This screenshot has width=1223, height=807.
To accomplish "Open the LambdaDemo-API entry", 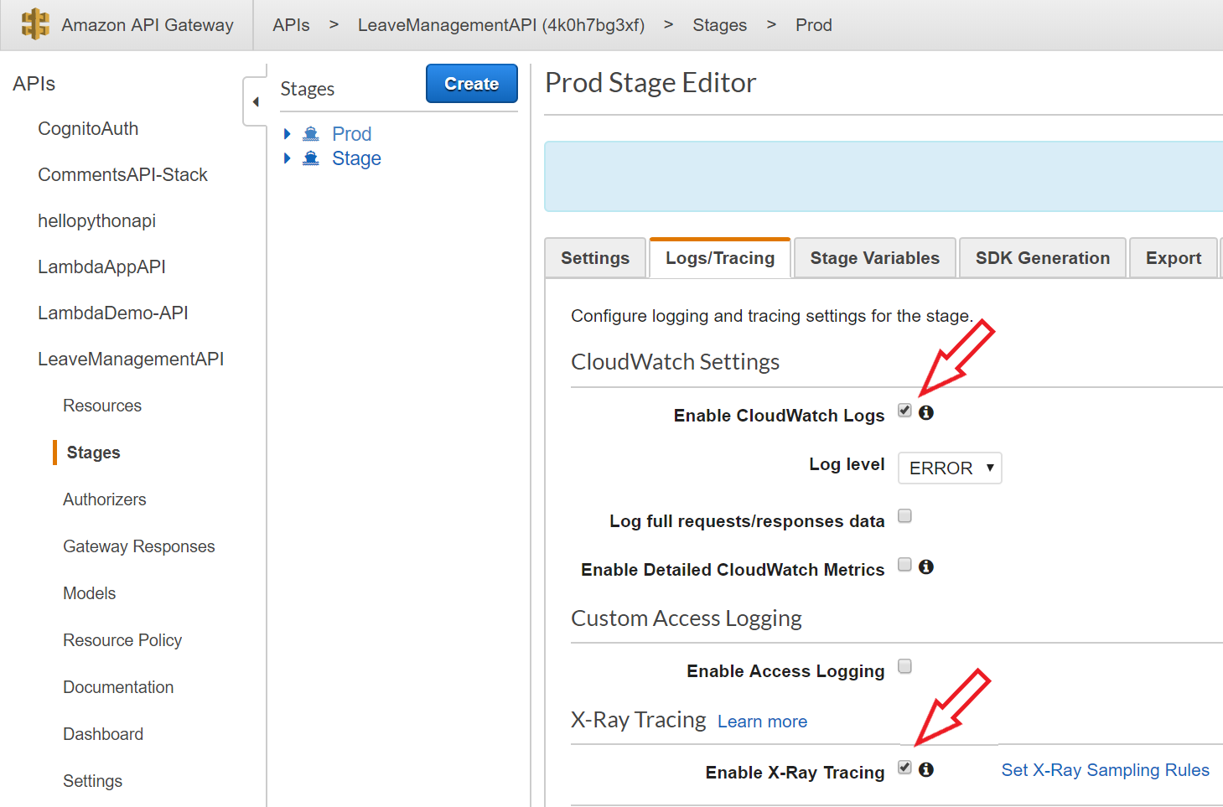I will [x=112, y=313].
